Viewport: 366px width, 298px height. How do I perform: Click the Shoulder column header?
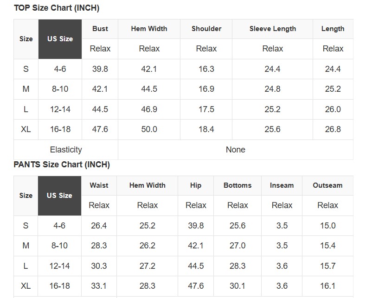coord(206,29)
